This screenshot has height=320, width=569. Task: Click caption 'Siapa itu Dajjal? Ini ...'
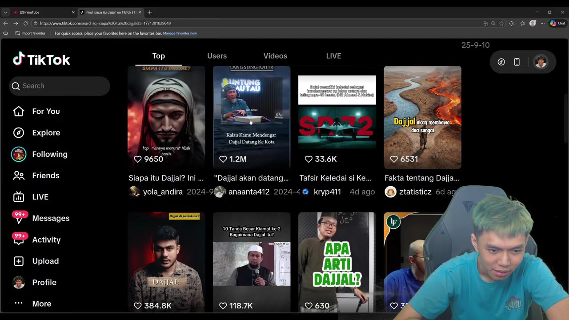[x=166, y=178]
